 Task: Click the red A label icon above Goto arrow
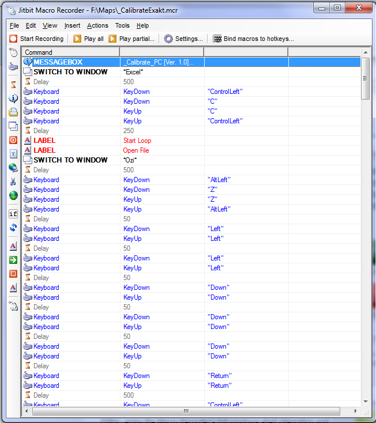pyautogui.click(x=13, y=246)
